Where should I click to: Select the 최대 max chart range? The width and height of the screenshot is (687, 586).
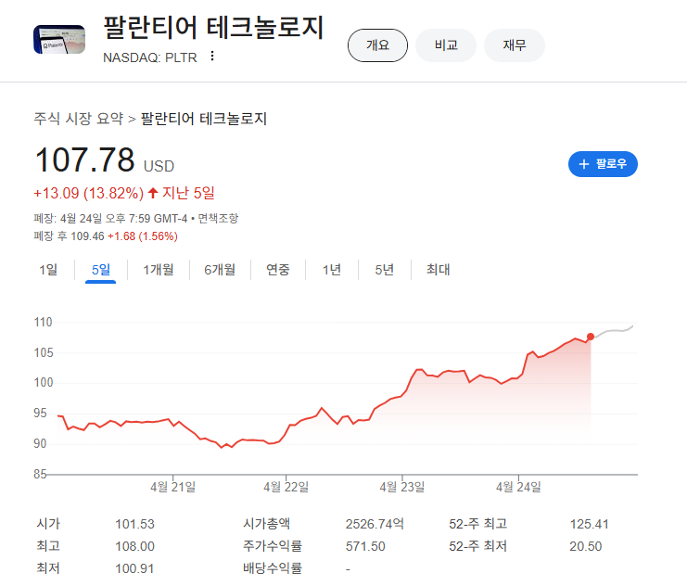click(x=439, y=270)
